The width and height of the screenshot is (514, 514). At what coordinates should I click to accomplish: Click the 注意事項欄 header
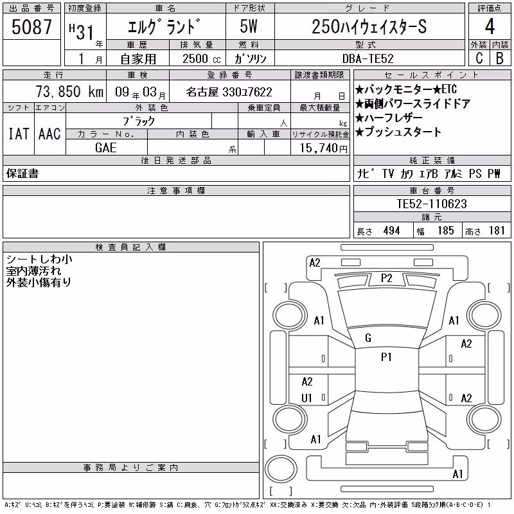pyautogui.click(x=176, y=191)
